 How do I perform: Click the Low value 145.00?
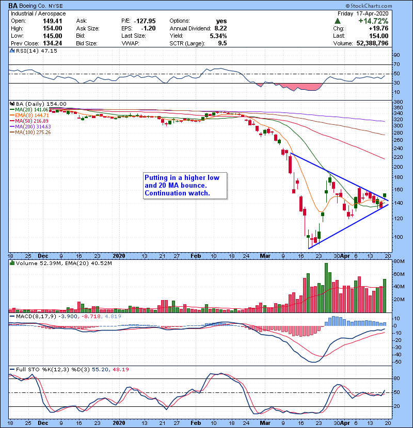click(53, 36)
